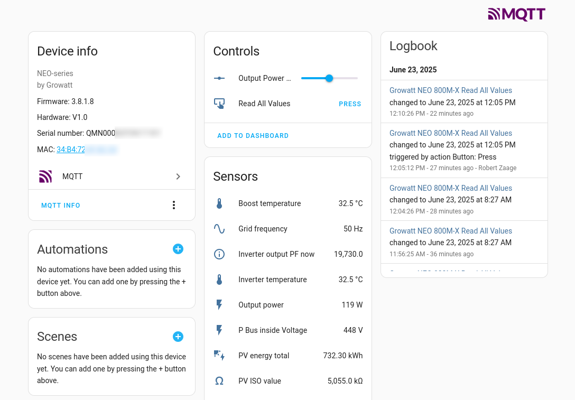Add a new scene with plus icon

click(178, 337)
